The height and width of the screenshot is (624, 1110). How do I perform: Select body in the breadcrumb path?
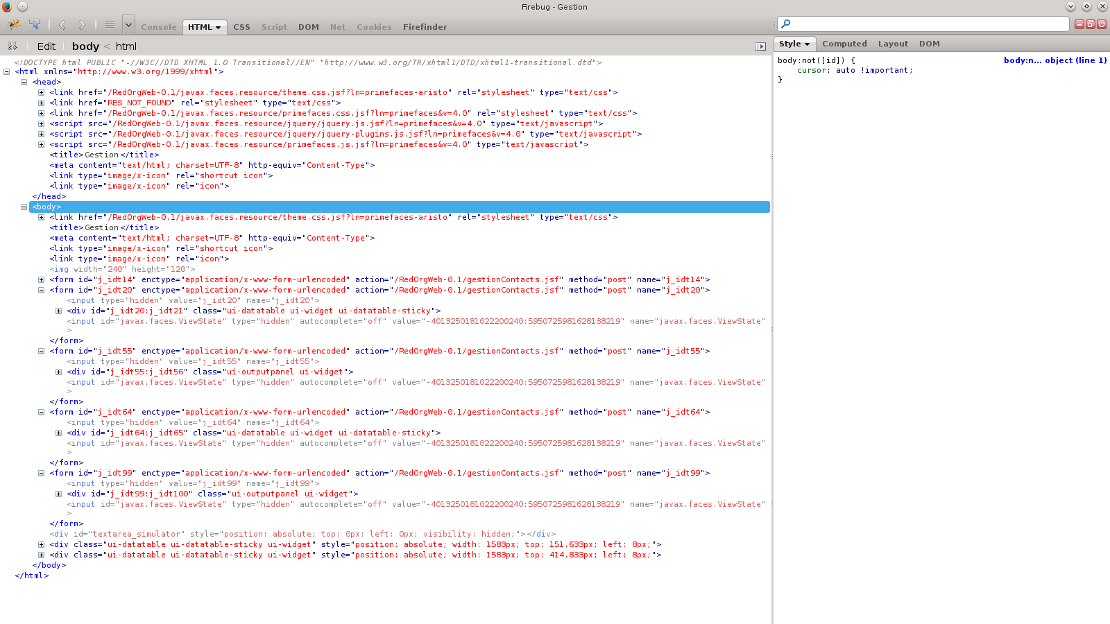[x=85, y=46]
